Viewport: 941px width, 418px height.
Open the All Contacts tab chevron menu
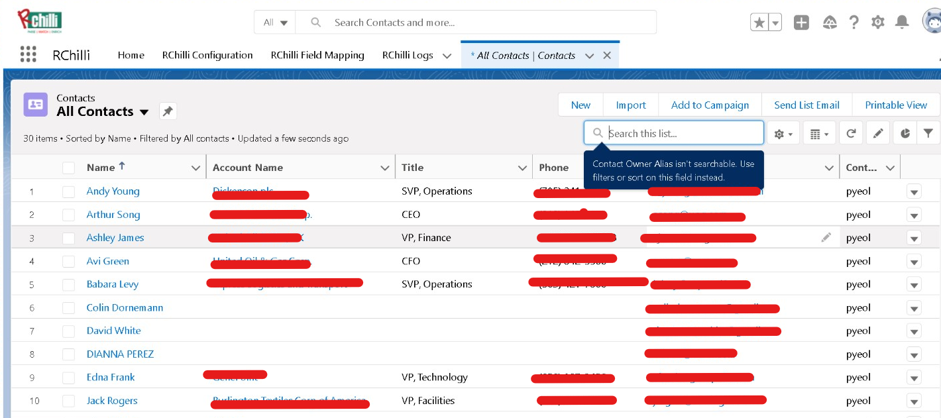pos(589,56)
